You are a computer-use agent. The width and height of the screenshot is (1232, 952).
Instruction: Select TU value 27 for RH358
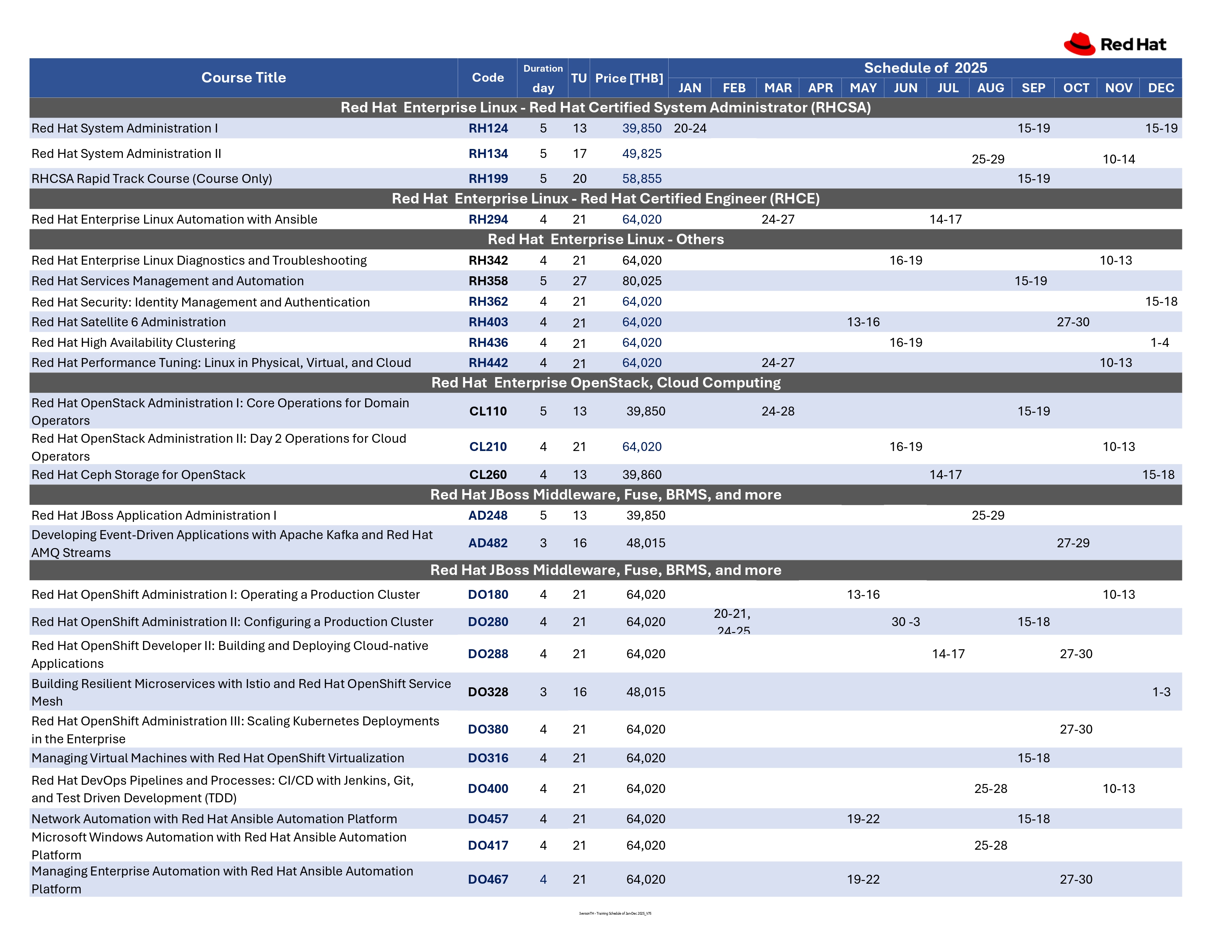579,281
